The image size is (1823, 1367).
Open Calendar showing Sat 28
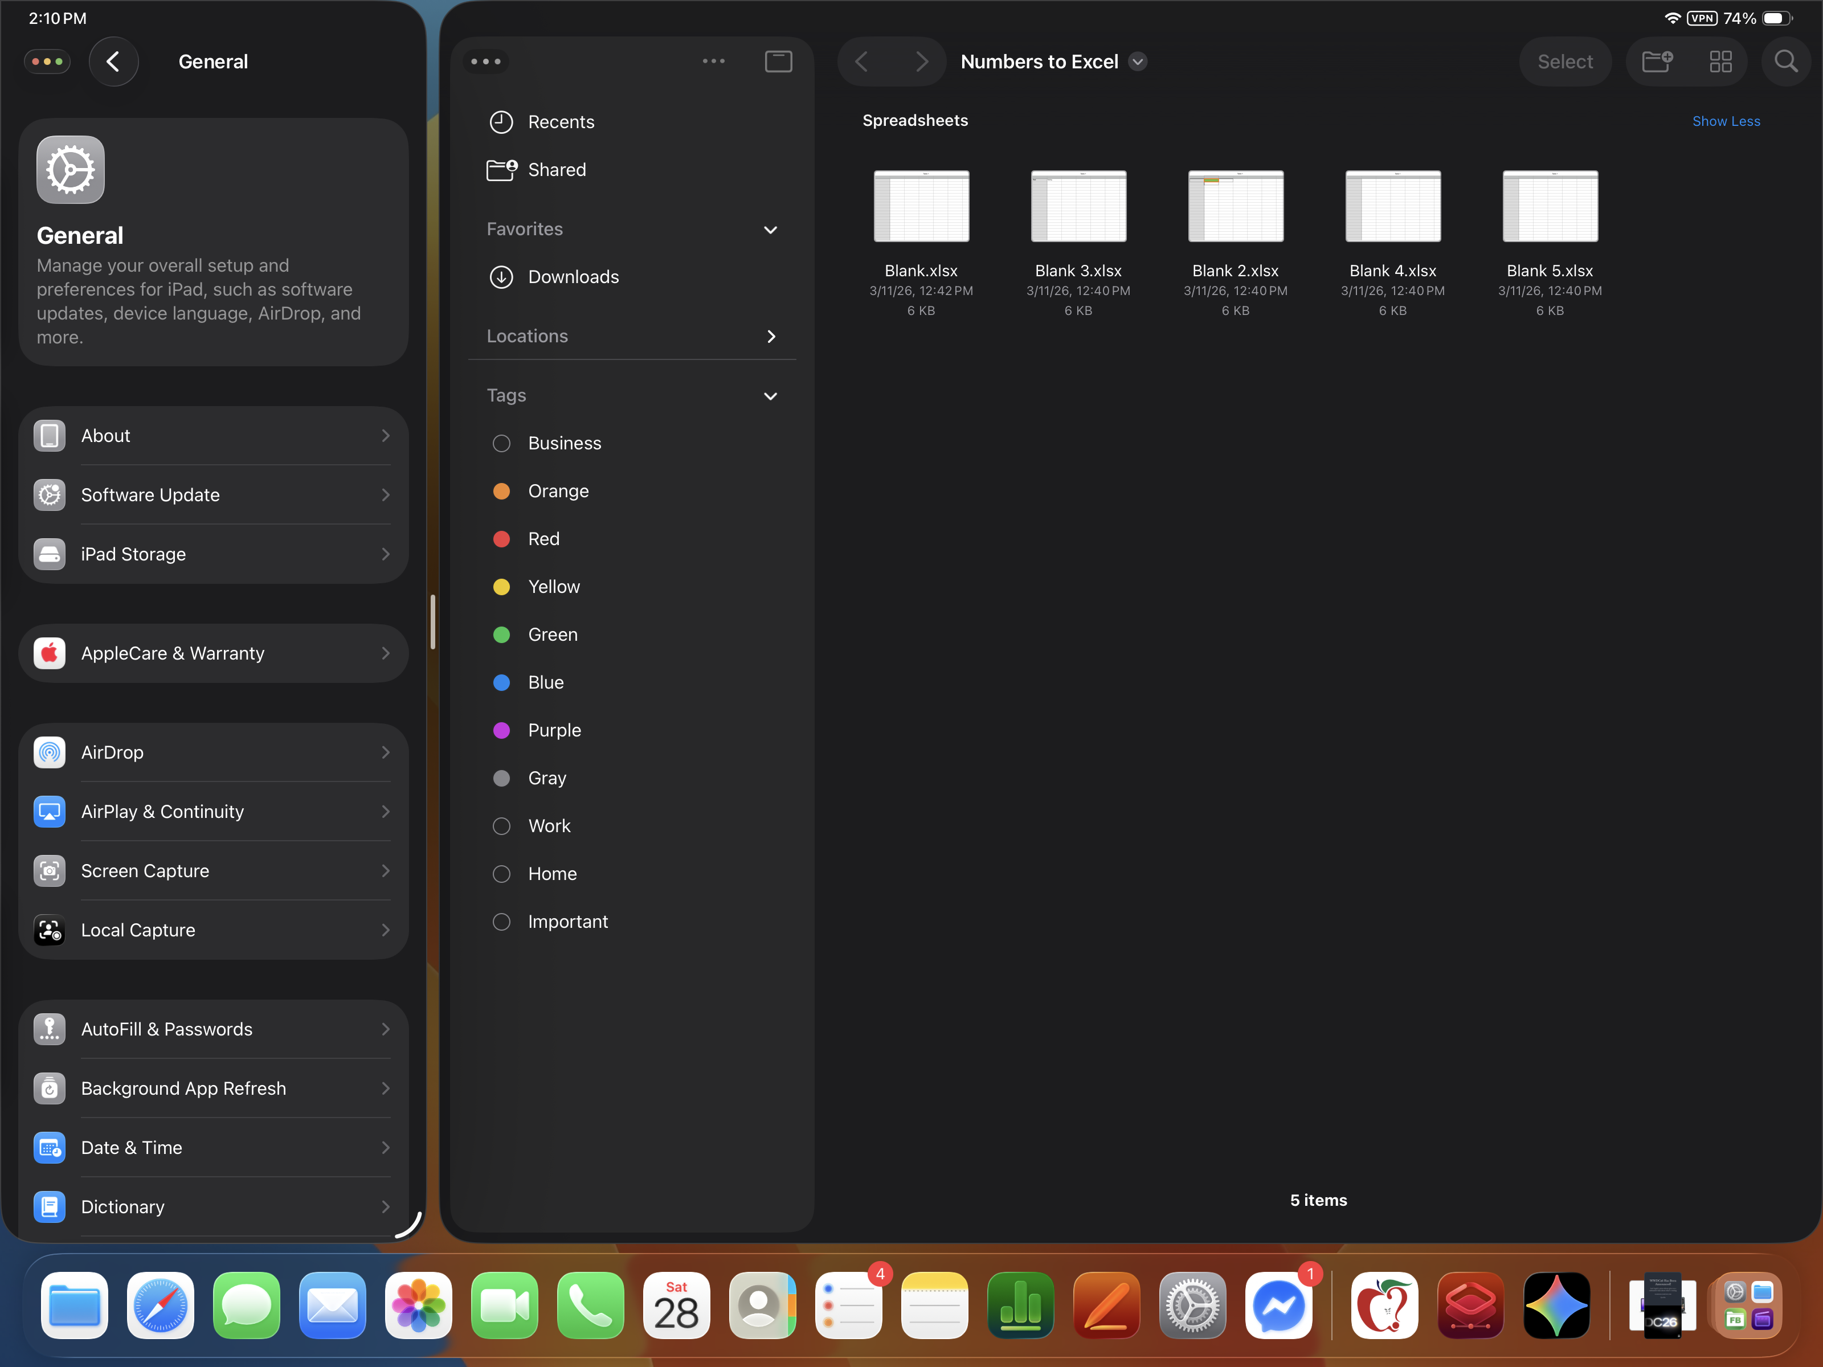tap(677, 1306)
